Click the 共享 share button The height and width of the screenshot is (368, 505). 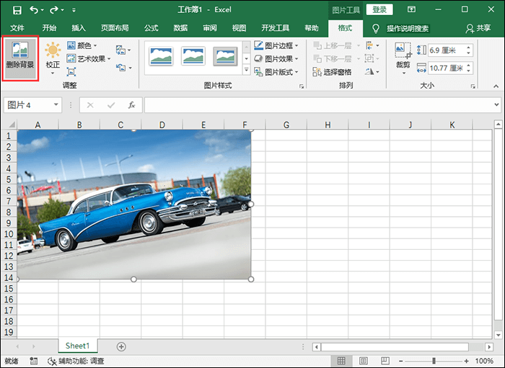478,28
